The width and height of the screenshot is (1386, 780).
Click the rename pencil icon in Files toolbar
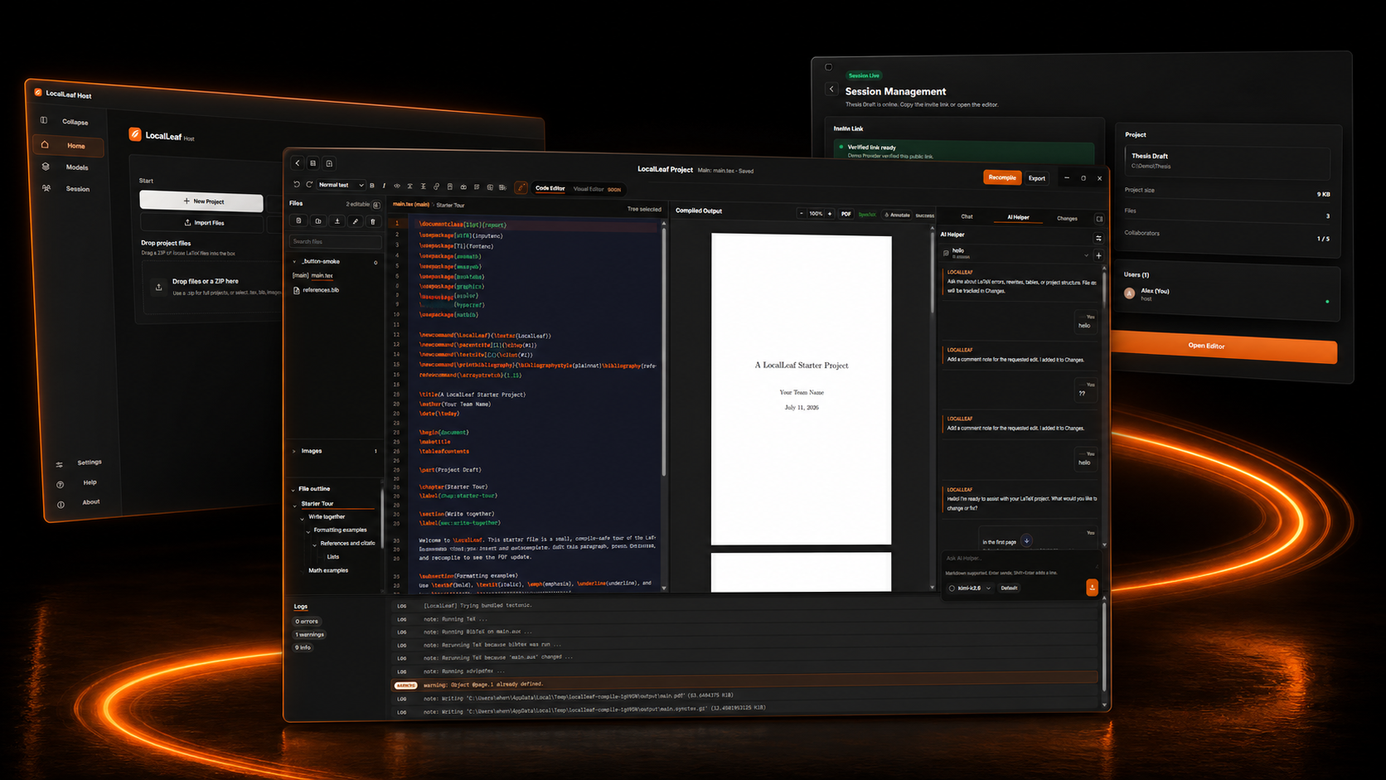tap(356, 221)
